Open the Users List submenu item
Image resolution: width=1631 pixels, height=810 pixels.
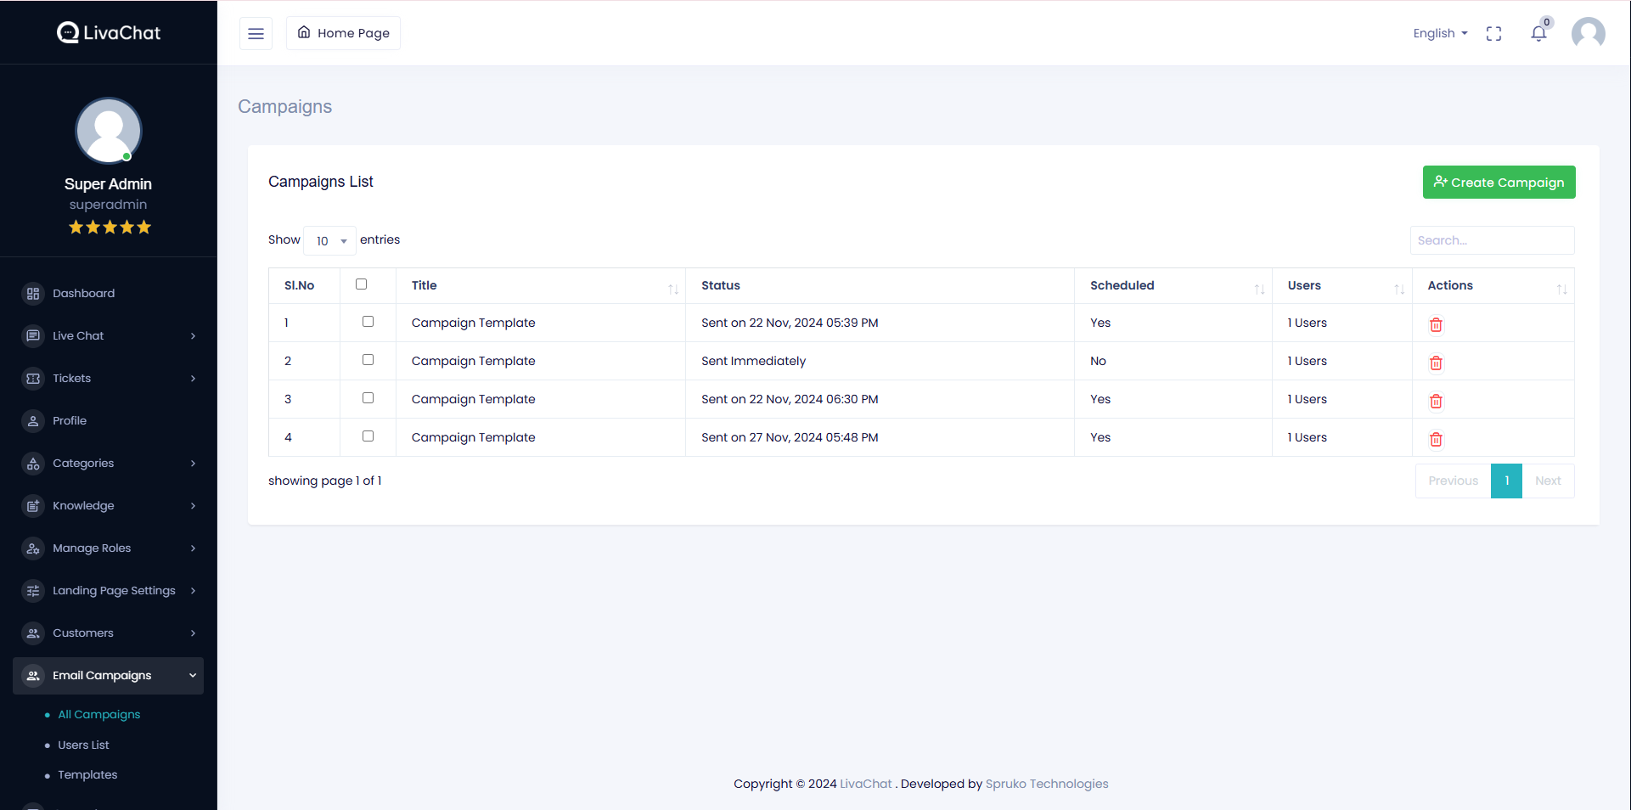pos(83,745)
